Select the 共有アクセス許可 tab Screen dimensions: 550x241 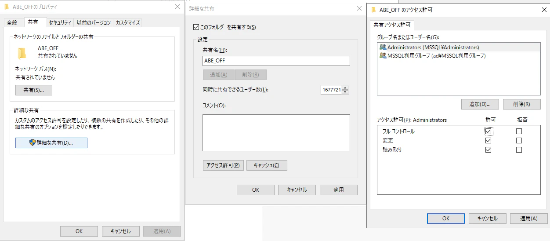pos(392,25)
